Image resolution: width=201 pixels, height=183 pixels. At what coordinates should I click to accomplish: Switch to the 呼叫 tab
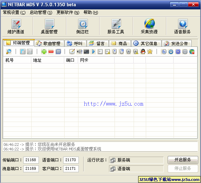click(x=76, y=43)
